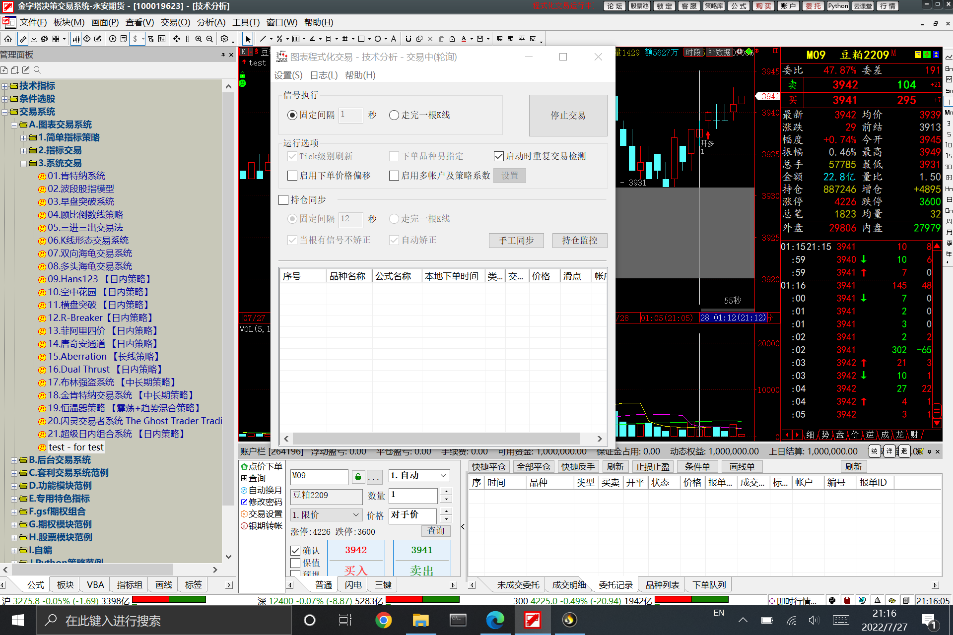Click the home icon in toolbar
This screenshot has height=635, width=953.
pyautogui.click(x=8, y=39)
